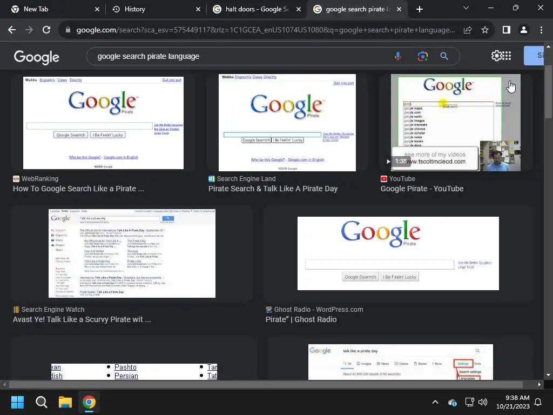Click the horizontal scrollbar right arrow
Viewport: 553px width, 415px height.
pos(539,384)
